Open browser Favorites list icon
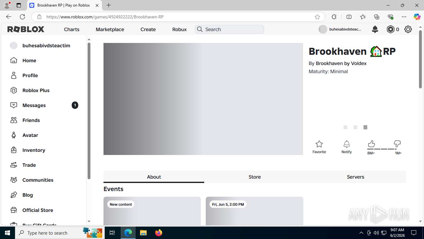Image resolution: width=424 pixels, height=239 pixels. click(363, 17)
